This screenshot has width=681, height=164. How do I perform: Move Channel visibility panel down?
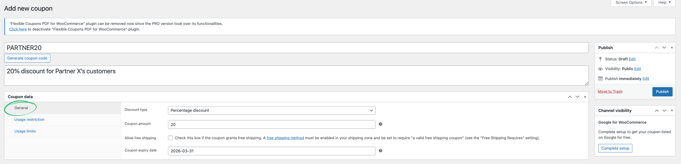click(664, 110)
